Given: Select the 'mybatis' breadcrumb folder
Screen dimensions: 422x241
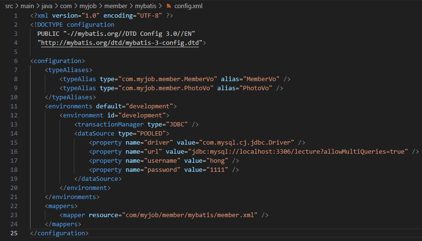Looking at the screenshot, I should pos(145,6).
